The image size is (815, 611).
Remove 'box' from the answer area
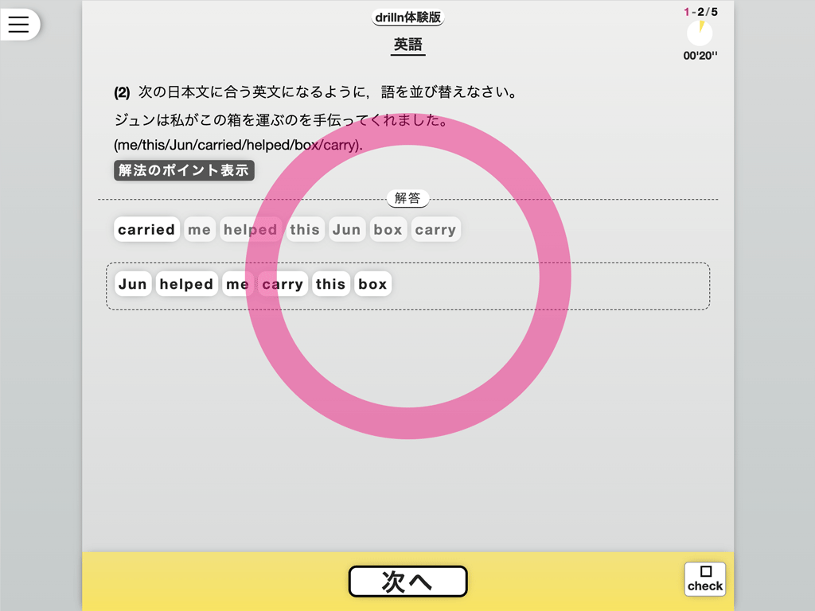372,284
